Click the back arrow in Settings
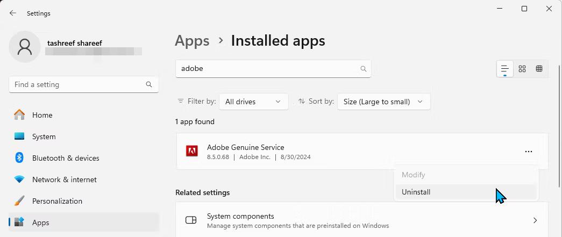This screenshot has width=562, height=237. pos(13,13)
